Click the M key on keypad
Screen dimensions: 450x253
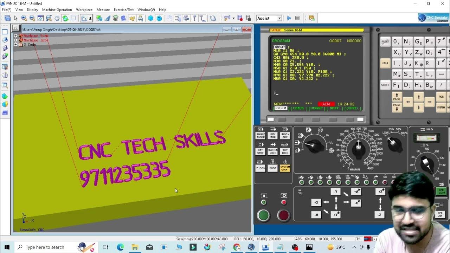397,74
